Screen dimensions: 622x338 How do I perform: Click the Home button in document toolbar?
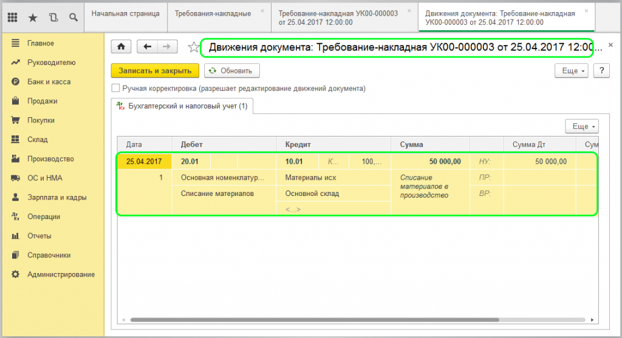click(x=121, y=47)
